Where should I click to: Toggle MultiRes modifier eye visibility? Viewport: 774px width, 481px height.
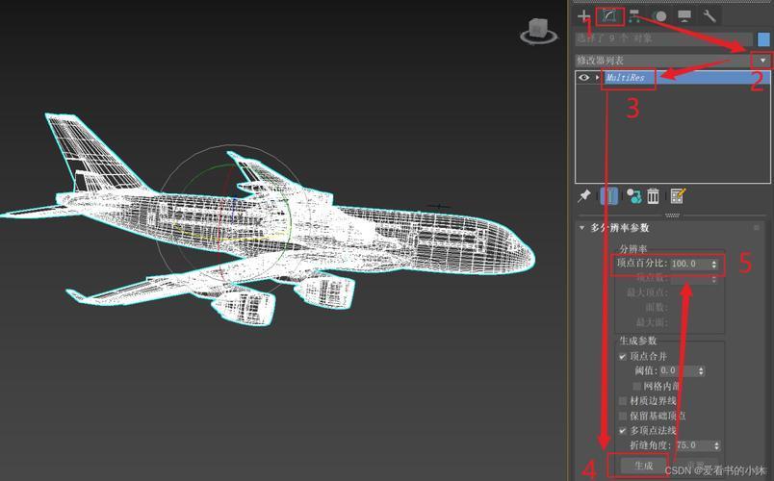coord(583,77)
